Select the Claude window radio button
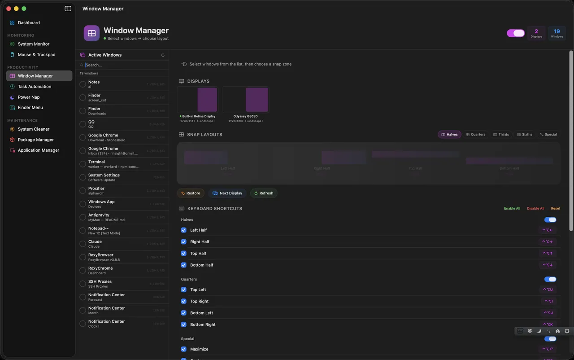This screenshot has width=574, height=360. coord(83,244)
